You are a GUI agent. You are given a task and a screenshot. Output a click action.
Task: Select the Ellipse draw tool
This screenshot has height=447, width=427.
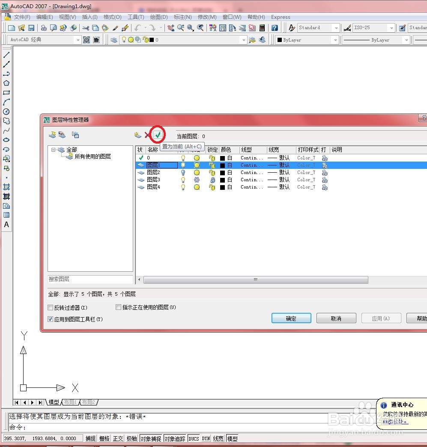click(6, 140)
